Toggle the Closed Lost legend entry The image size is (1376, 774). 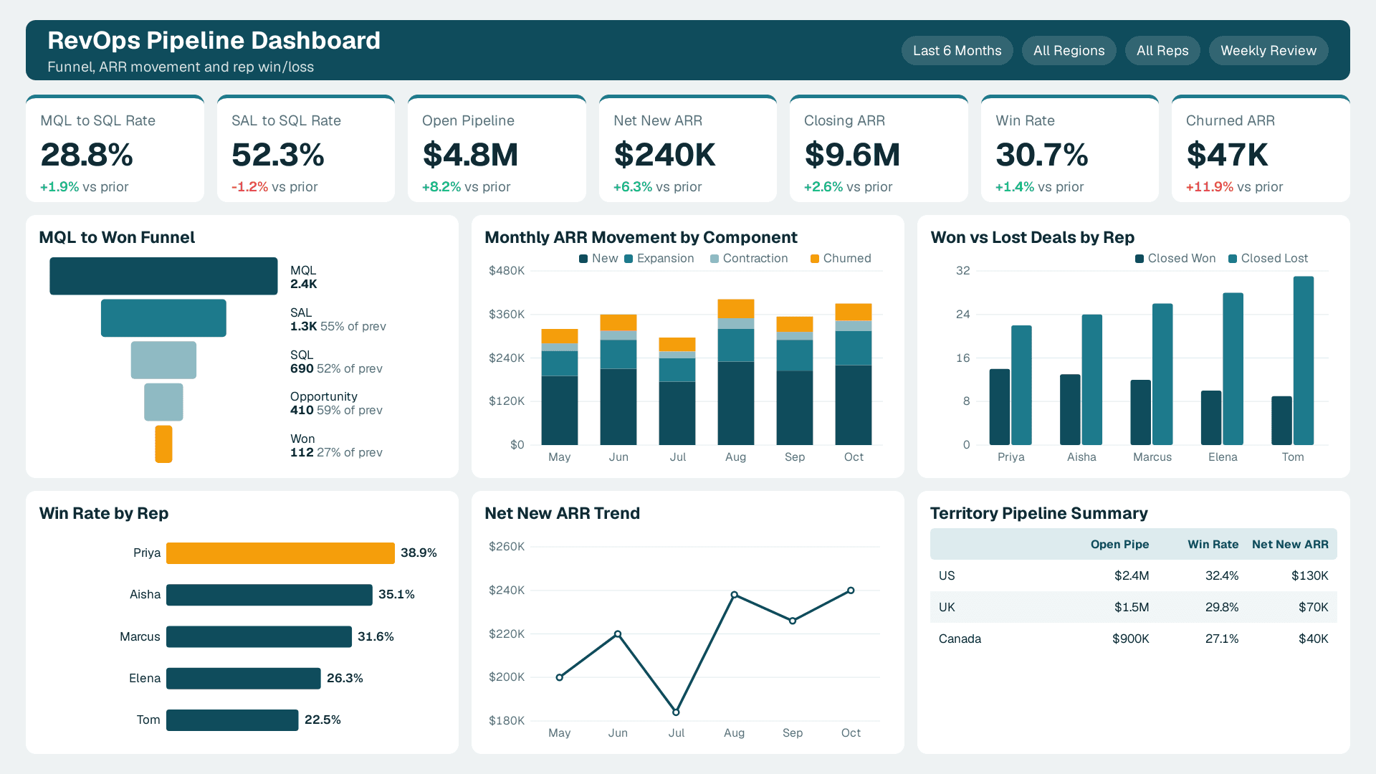pyautogui.click(x=1268, y=259)
